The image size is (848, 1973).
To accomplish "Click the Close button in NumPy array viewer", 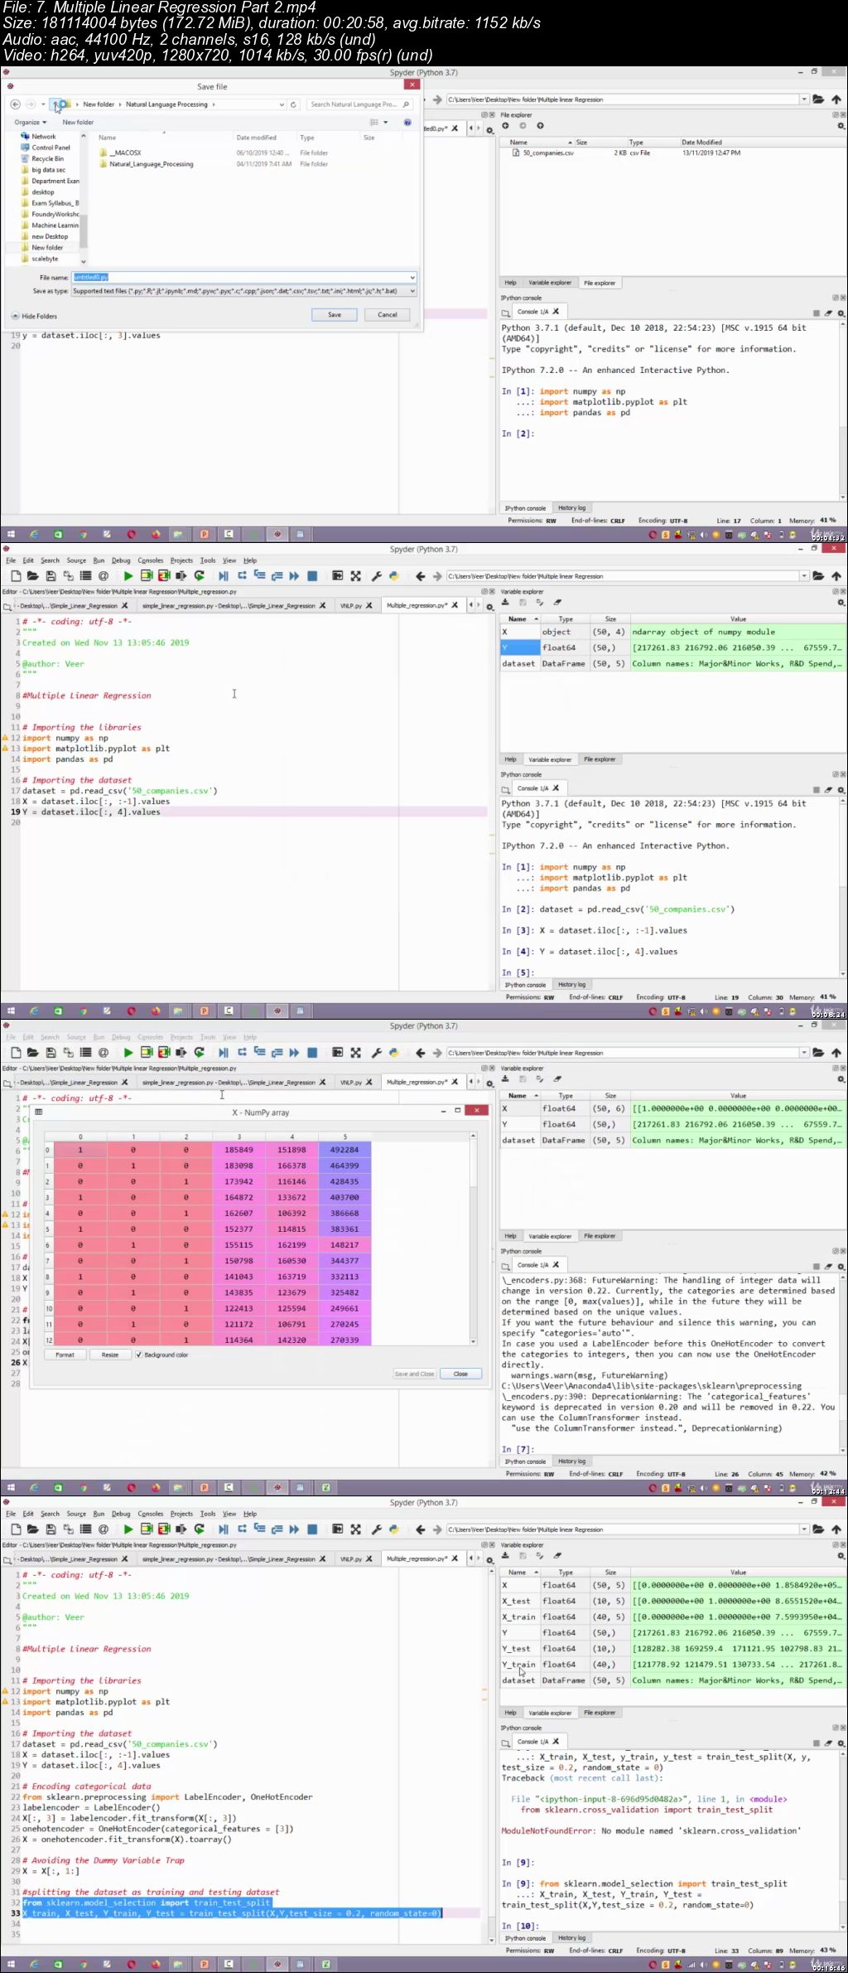I will tap(460, 1374).
